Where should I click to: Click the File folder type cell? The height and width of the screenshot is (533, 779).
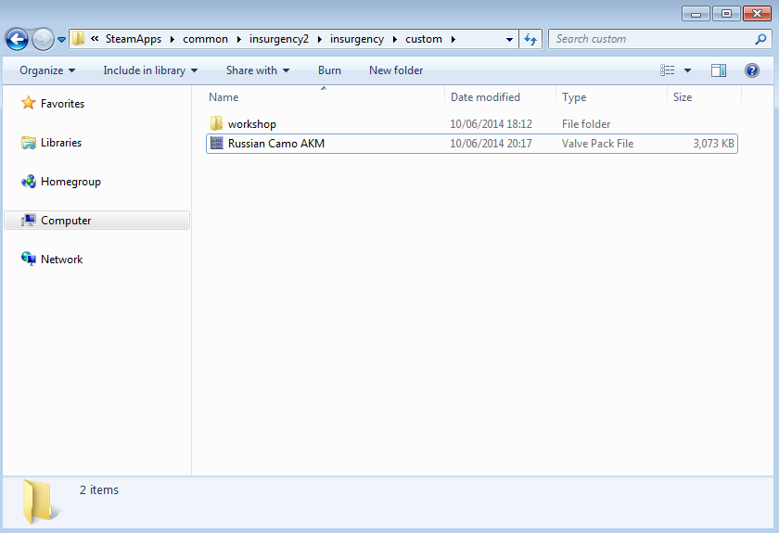pos(586,124)
